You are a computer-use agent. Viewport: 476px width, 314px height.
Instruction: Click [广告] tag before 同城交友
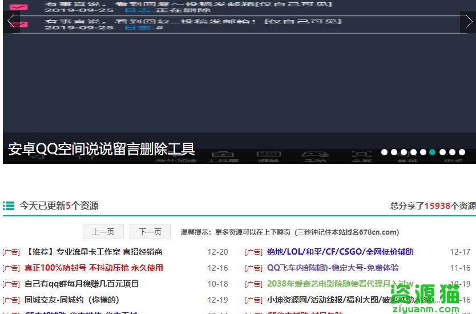(x=11, y=300)
